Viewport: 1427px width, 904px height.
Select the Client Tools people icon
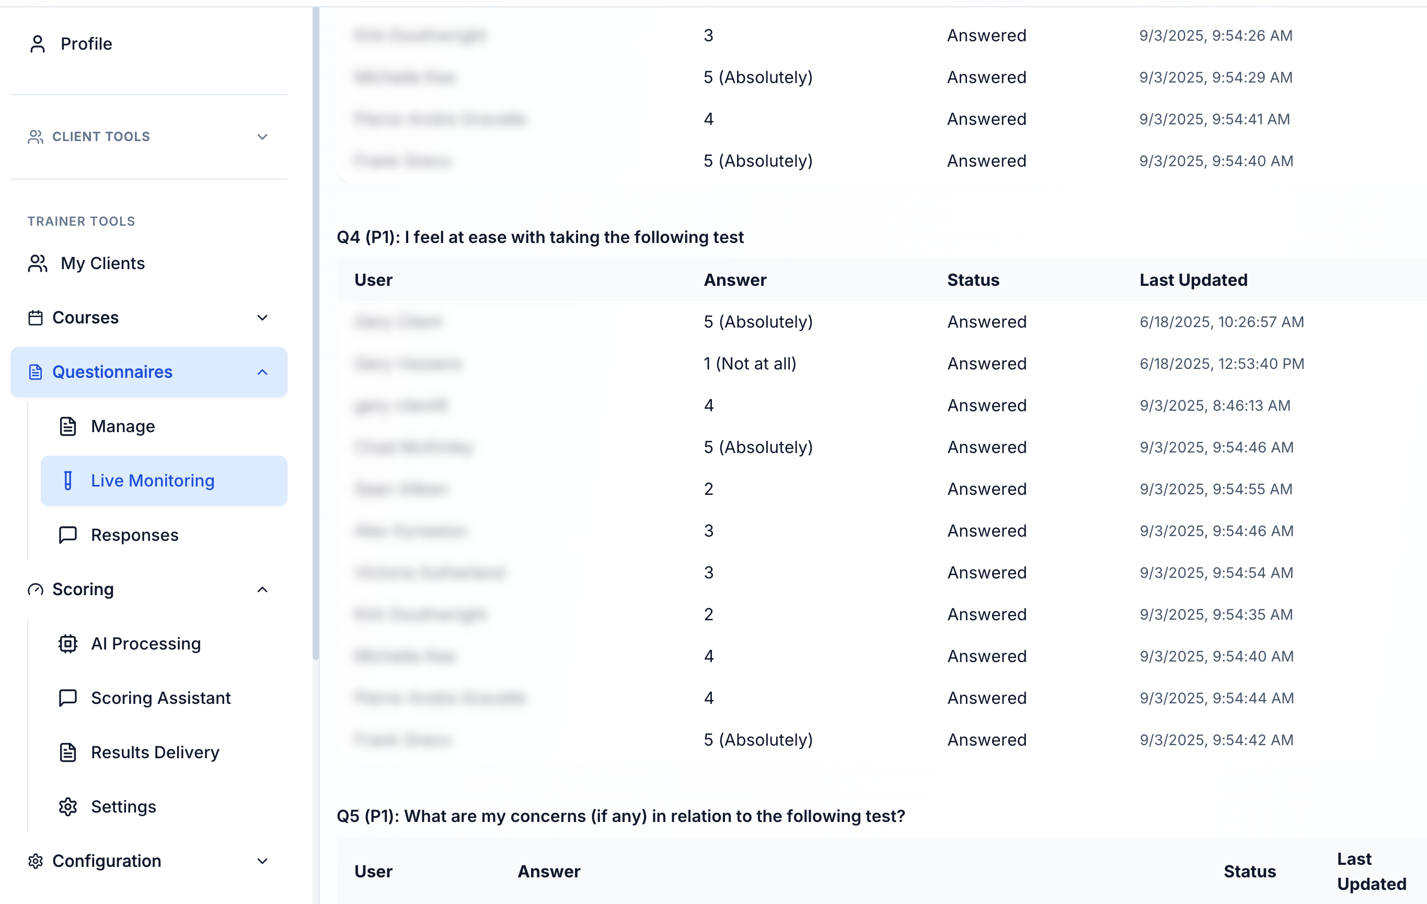36,136
